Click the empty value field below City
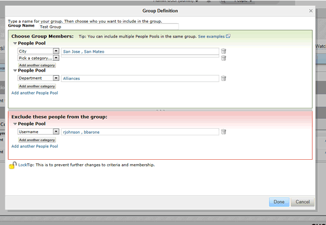This screenshot has height=225, width=326. pyautogui.click(x=140, y=56)
